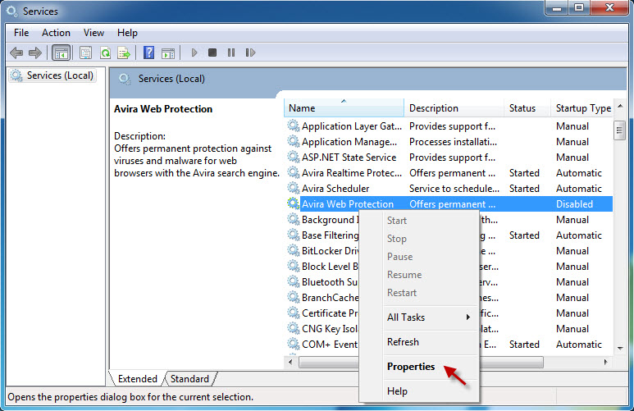634x411 pixels.
Task: Sort by the Name column header
Action: coord(344,108)
